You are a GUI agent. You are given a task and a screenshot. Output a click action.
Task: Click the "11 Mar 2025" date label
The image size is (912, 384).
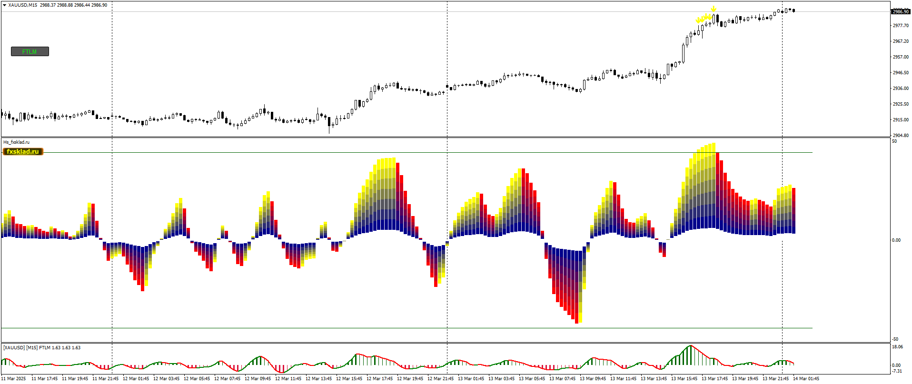click(14, 379)
